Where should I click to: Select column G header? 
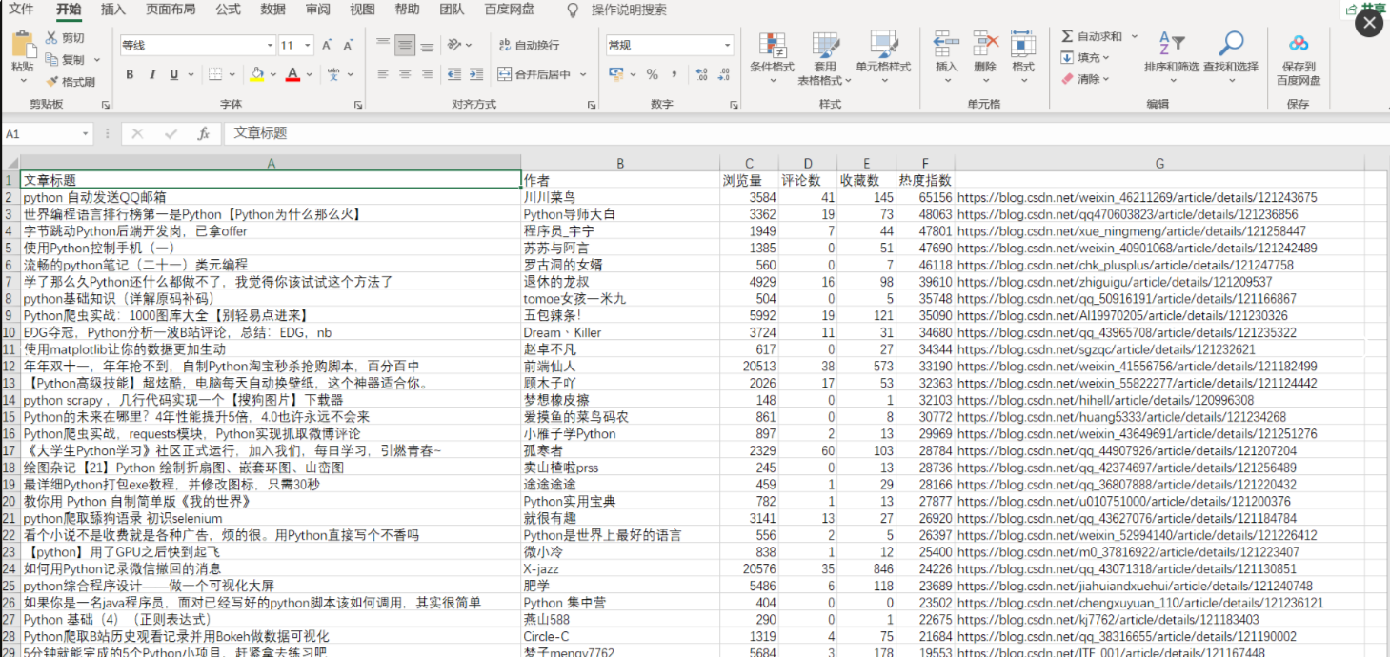[1160, 164]
